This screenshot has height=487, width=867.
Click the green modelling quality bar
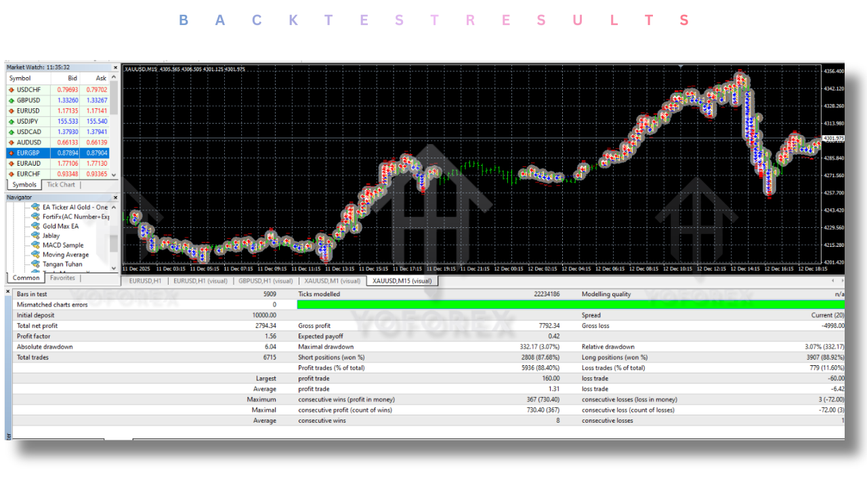tap(569, 305)
